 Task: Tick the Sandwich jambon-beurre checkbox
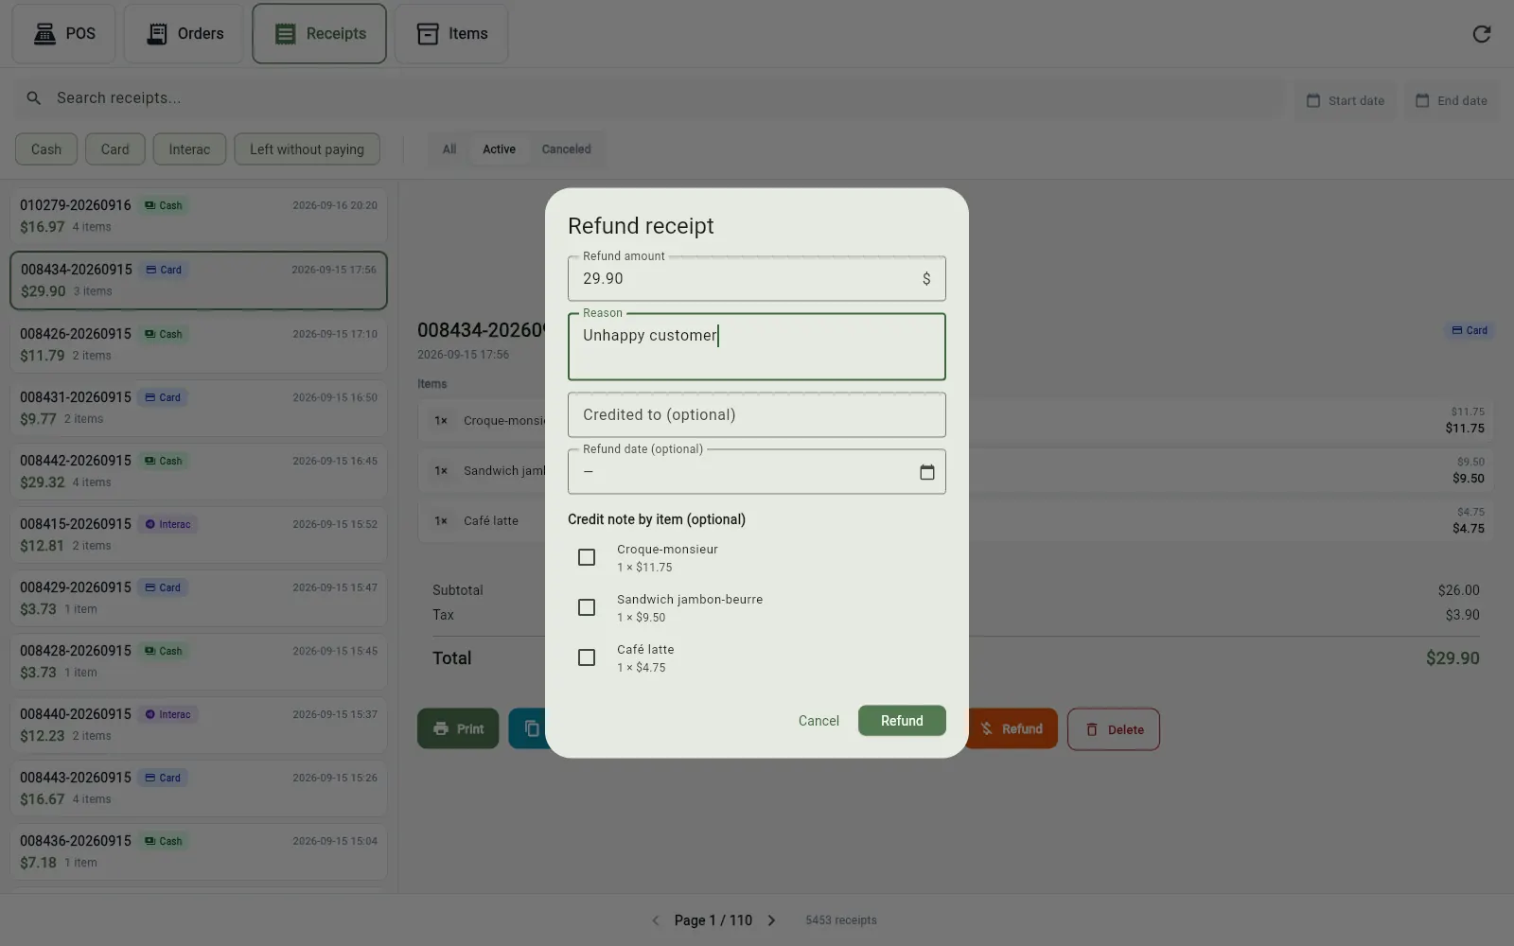click(587, 607)
